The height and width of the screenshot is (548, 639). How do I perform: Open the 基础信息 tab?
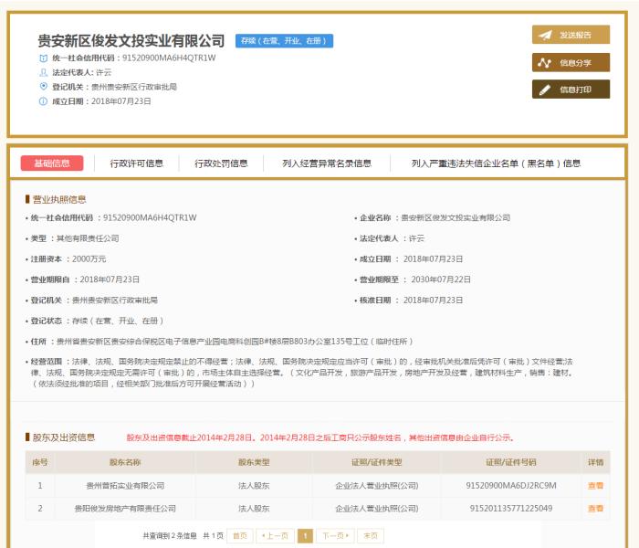pyautogui.click(x=52, y=163)
